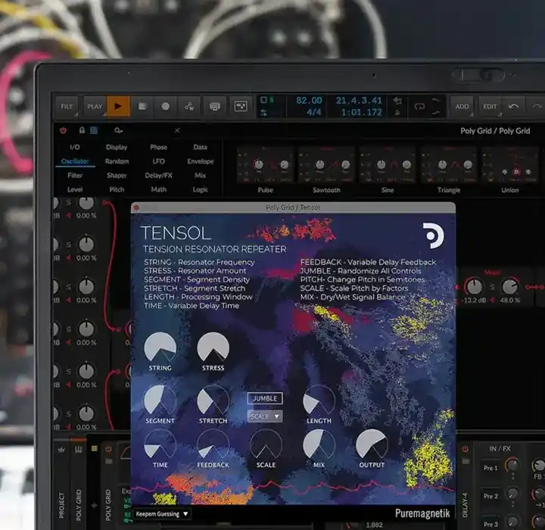Click the OUTPUT knob in Tensol
The width and height of the screenshot is (545, 530).
pos(372,444)
